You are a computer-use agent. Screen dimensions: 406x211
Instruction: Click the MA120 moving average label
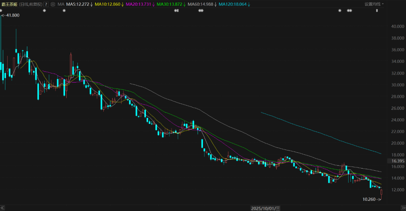(234, 4)
